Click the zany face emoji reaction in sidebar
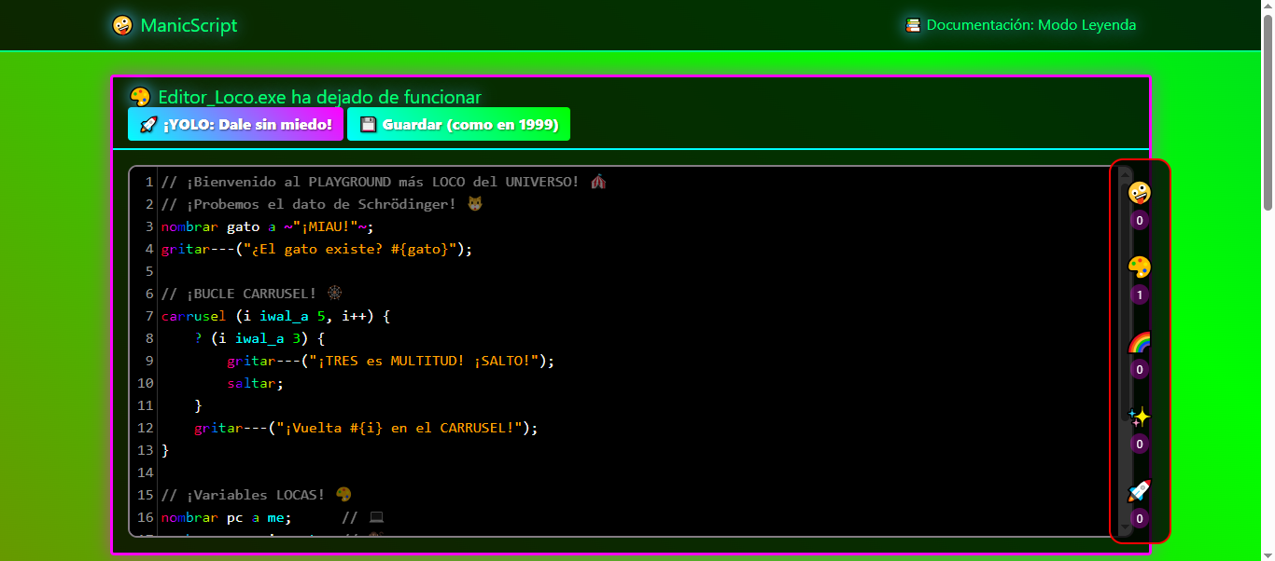The image size is (1275, 561). [1140, 192]
